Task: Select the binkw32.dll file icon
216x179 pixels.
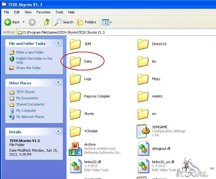Action: point(76,166)
